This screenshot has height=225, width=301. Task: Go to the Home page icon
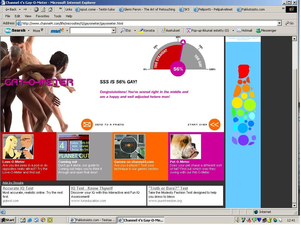50,9
